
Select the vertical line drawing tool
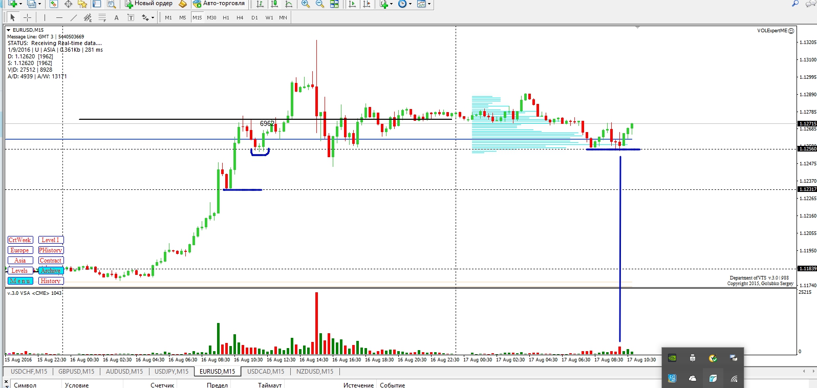coord(45,17)
